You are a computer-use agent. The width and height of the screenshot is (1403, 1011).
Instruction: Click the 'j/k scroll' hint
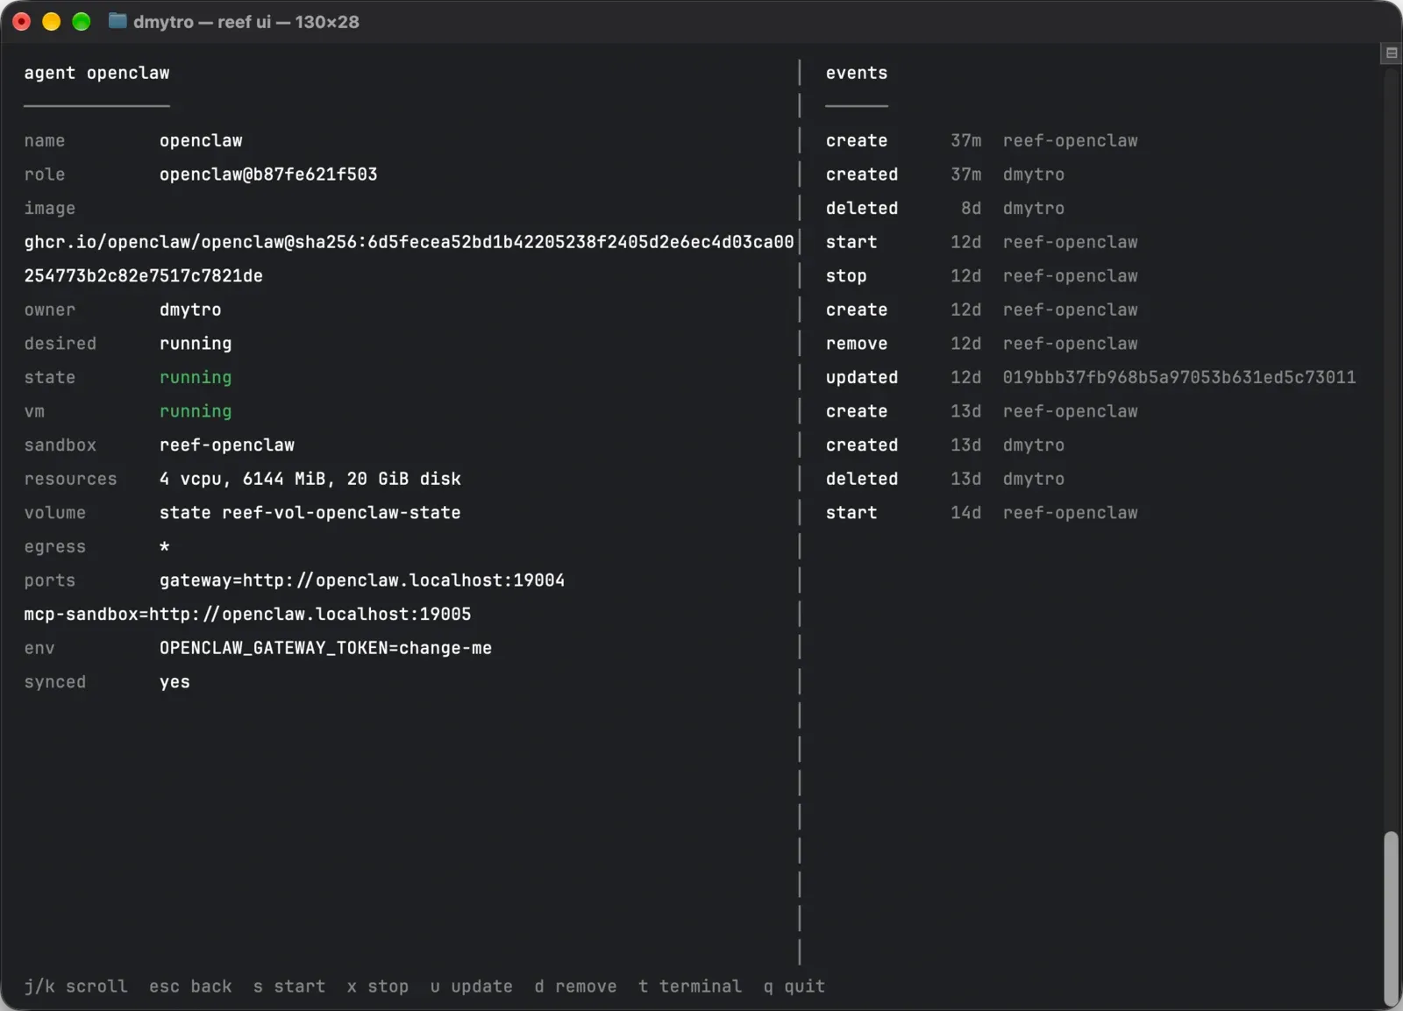click(x=76, y=986)
